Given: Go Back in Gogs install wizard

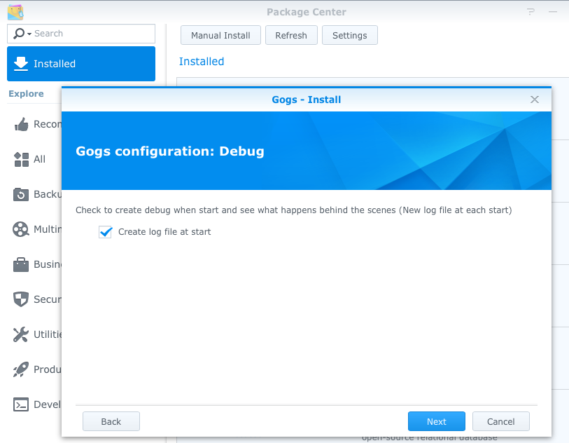Looking at the screenshot, I should 111,421.
